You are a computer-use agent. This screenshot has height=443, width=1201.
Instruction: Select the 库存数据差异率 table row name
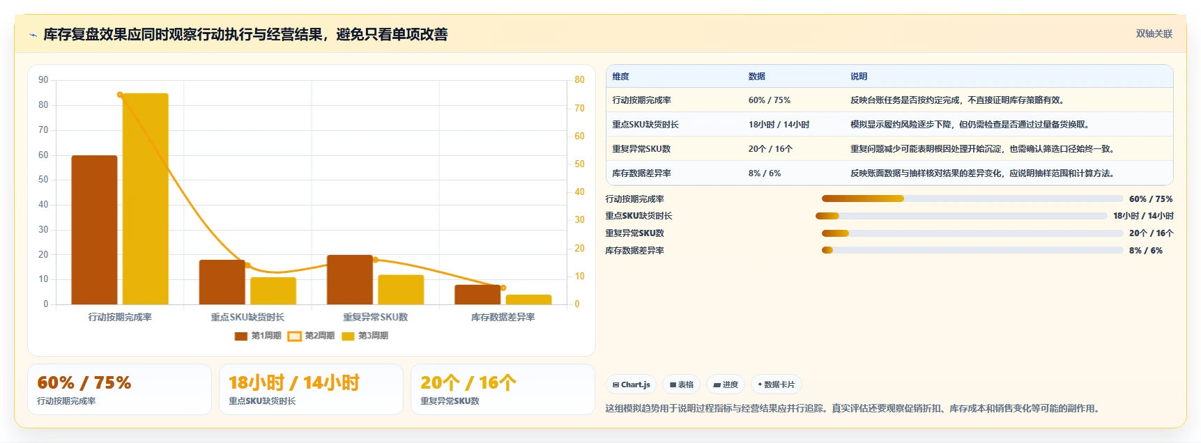click(641, 173)
